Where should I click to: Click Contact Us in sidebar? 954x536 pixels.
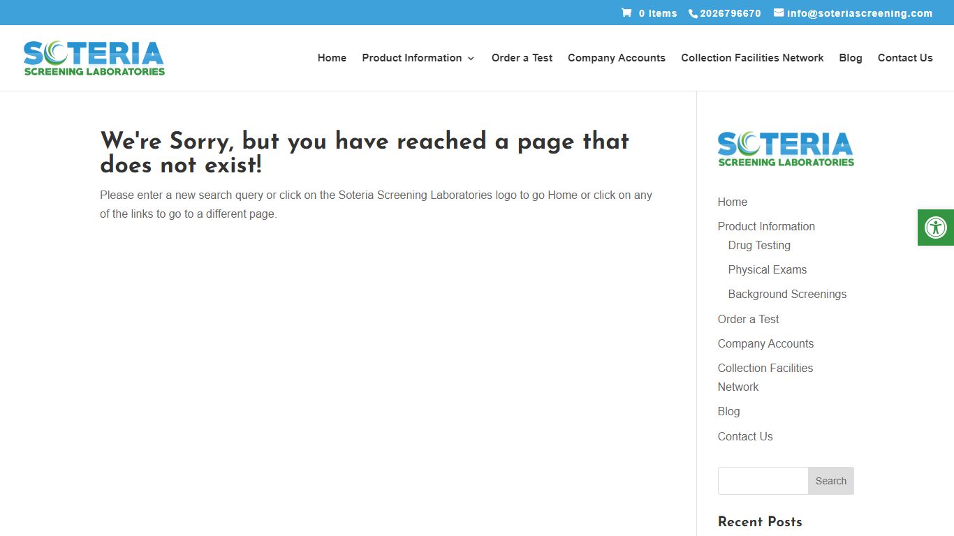coord(745,436)
